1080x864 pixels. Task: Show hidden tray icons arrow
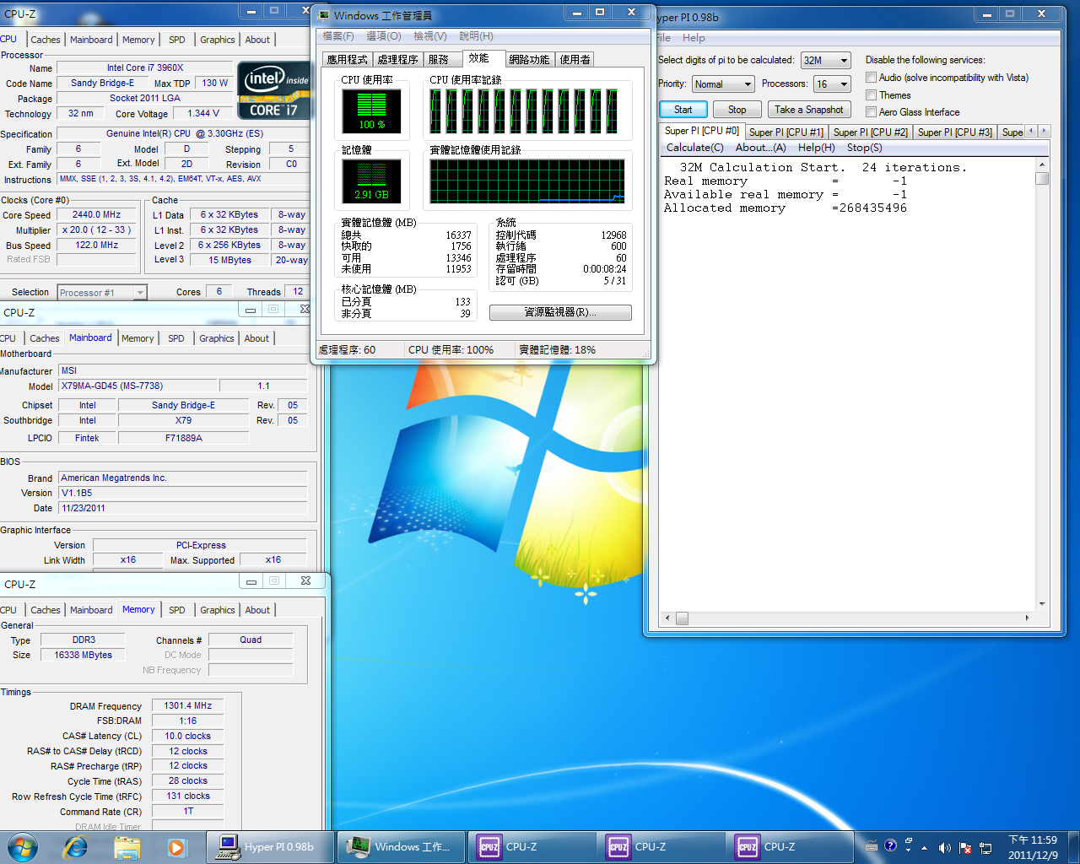click(x=924, y=847)
